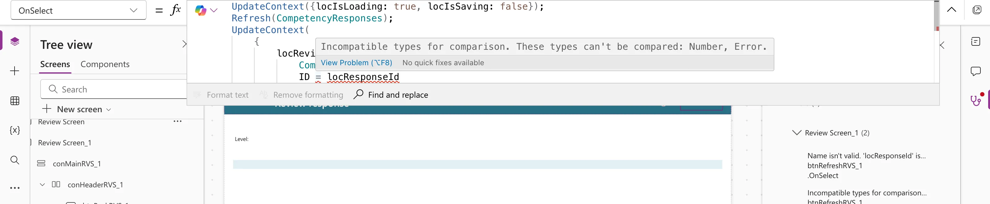Click the Level: label on canvas
The height and width of the screenshot is (204, 990).
pyautogui.click(x=241, y=139)
